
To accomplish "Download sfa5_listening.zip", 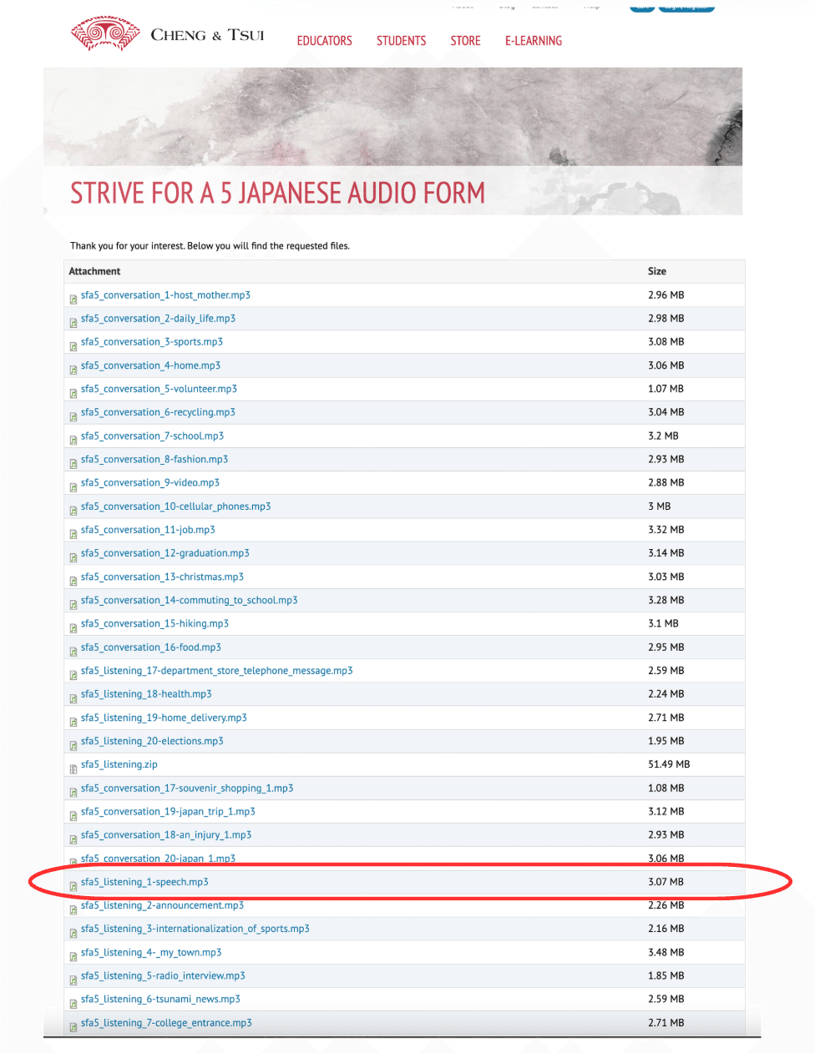I will pyautogui.click(x=118, y=764).
